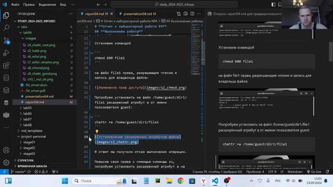Viewport: 333px width, 187px height.
Task: Expand the СТРУКТУРА outline section
Action: pos(25,161)
